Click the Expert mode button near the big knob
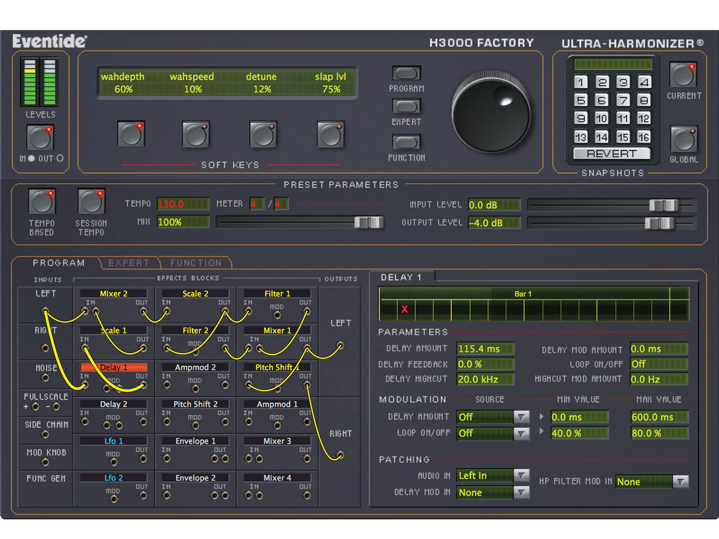The height and width of the screenshot is (539, 719). coord(406,106)
